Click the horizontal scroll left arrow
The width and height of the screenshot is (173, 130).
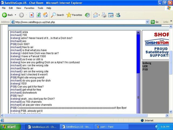click(2, 116)
